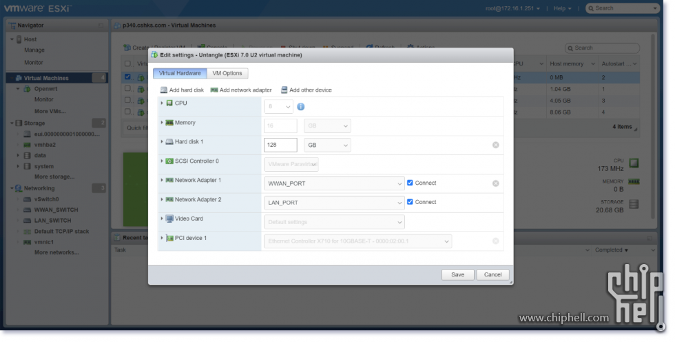Toggle Connect for Network Adapter 1
This screenshot has height=342, width=675.
click(410, 183)
